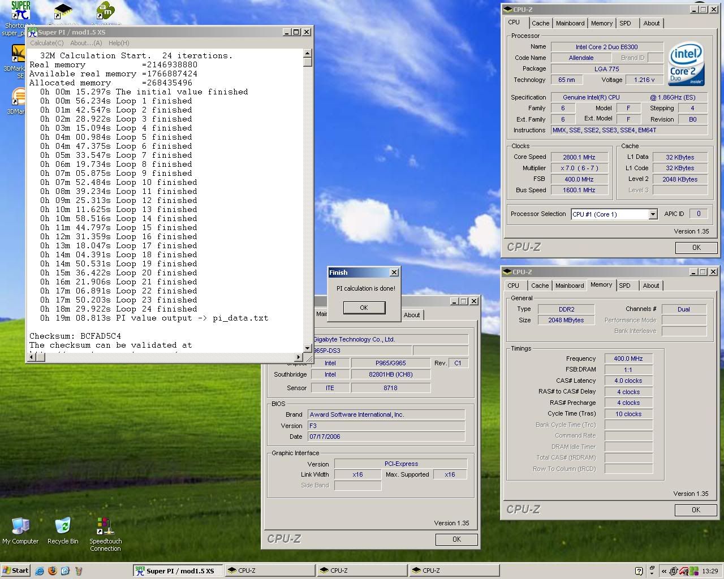Image resolution: width=724 pixels, height=579 pixels.
Task: Select Mainboard tab in memory CPU-Z window
Action: click(570, 286)
